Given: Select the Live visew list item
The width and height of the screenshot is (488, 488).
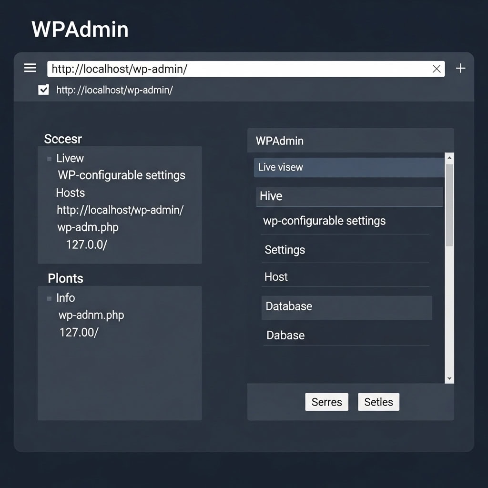Looking at the screenshot, I should [x=348, y=167].
